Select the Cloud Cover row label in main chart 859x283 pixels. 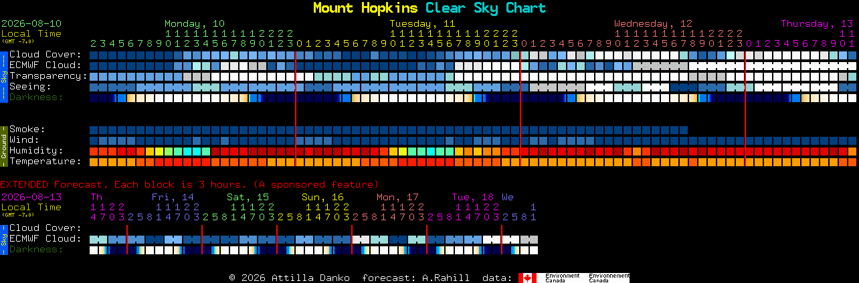click(45, 55)
